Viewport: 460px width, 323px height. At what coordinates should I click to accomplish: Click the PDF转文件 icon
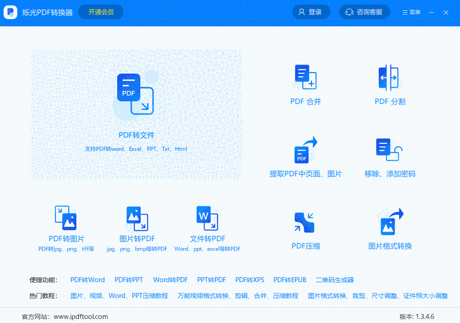tap(136, 93)
